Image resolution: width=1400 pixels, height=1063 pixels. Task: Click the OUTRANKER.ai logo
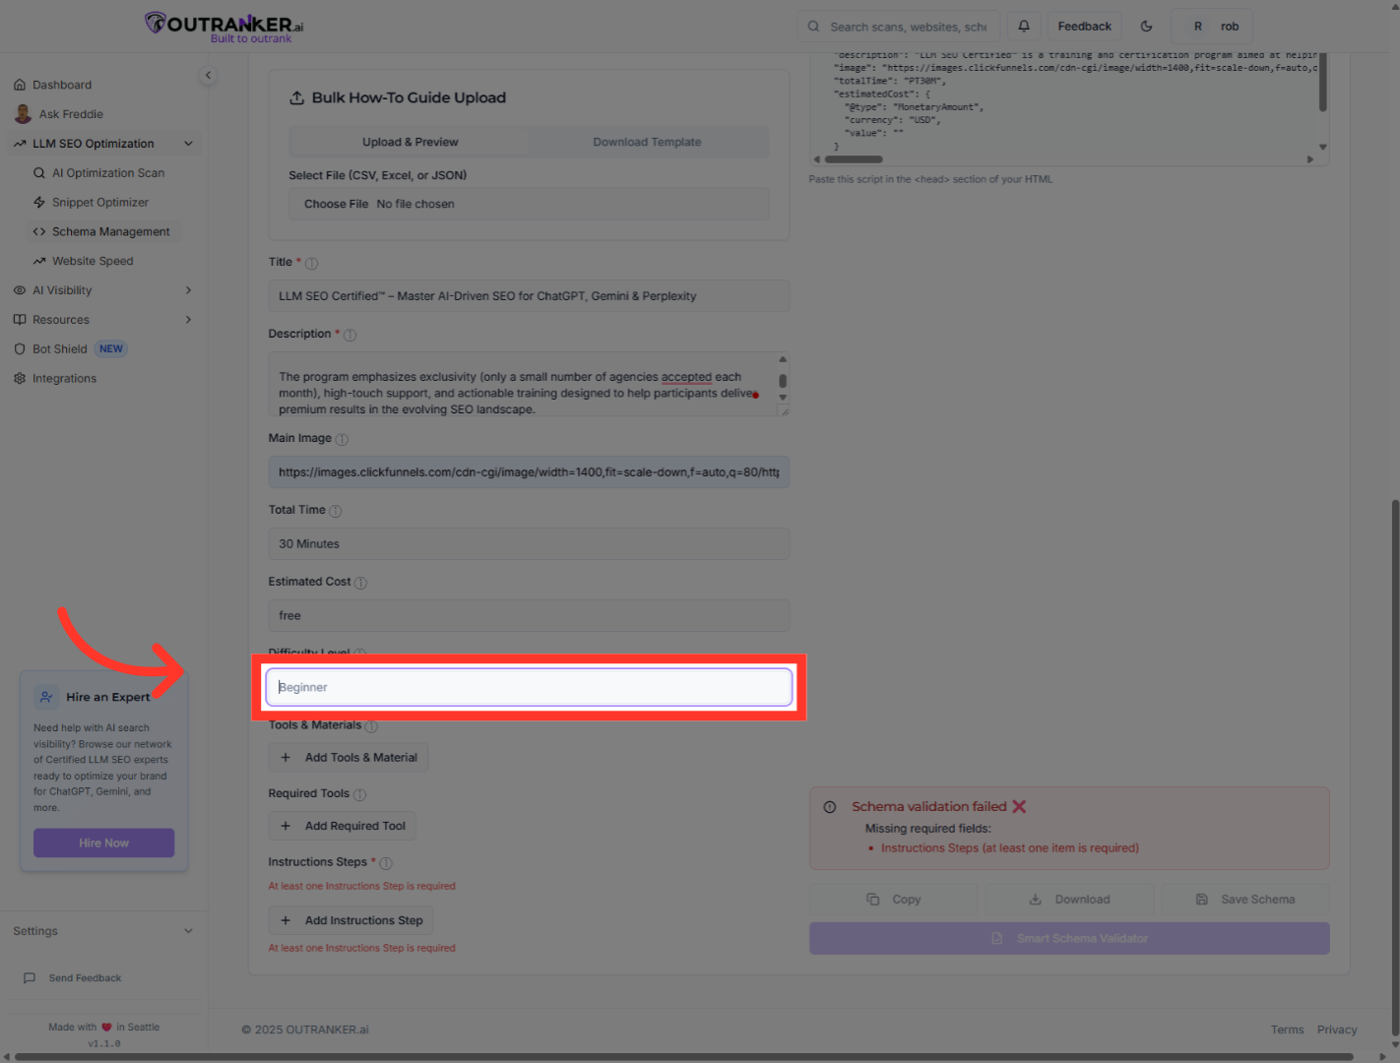click(224, 27)
